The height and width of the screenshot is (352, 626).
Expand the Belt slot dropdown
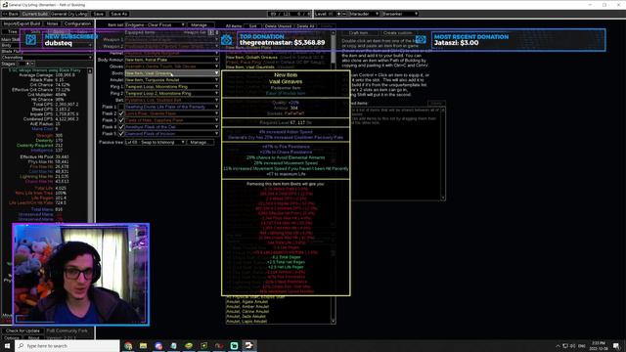pyautogui.click(x=172, y=100)
